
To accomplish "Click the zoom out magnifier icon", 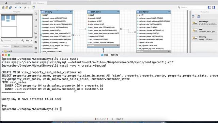I will coord(2,41).
